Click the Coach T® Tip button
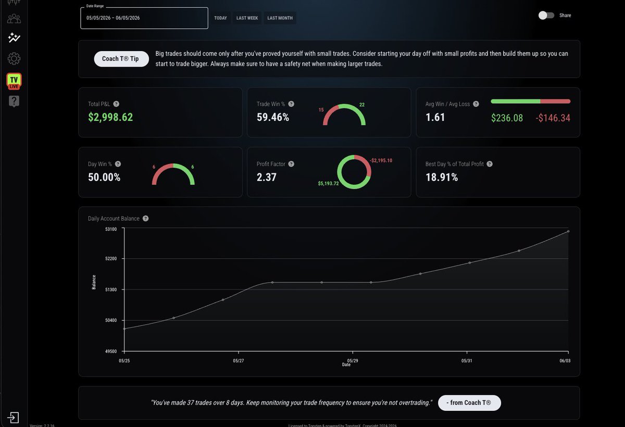 [x=121, y=59]
